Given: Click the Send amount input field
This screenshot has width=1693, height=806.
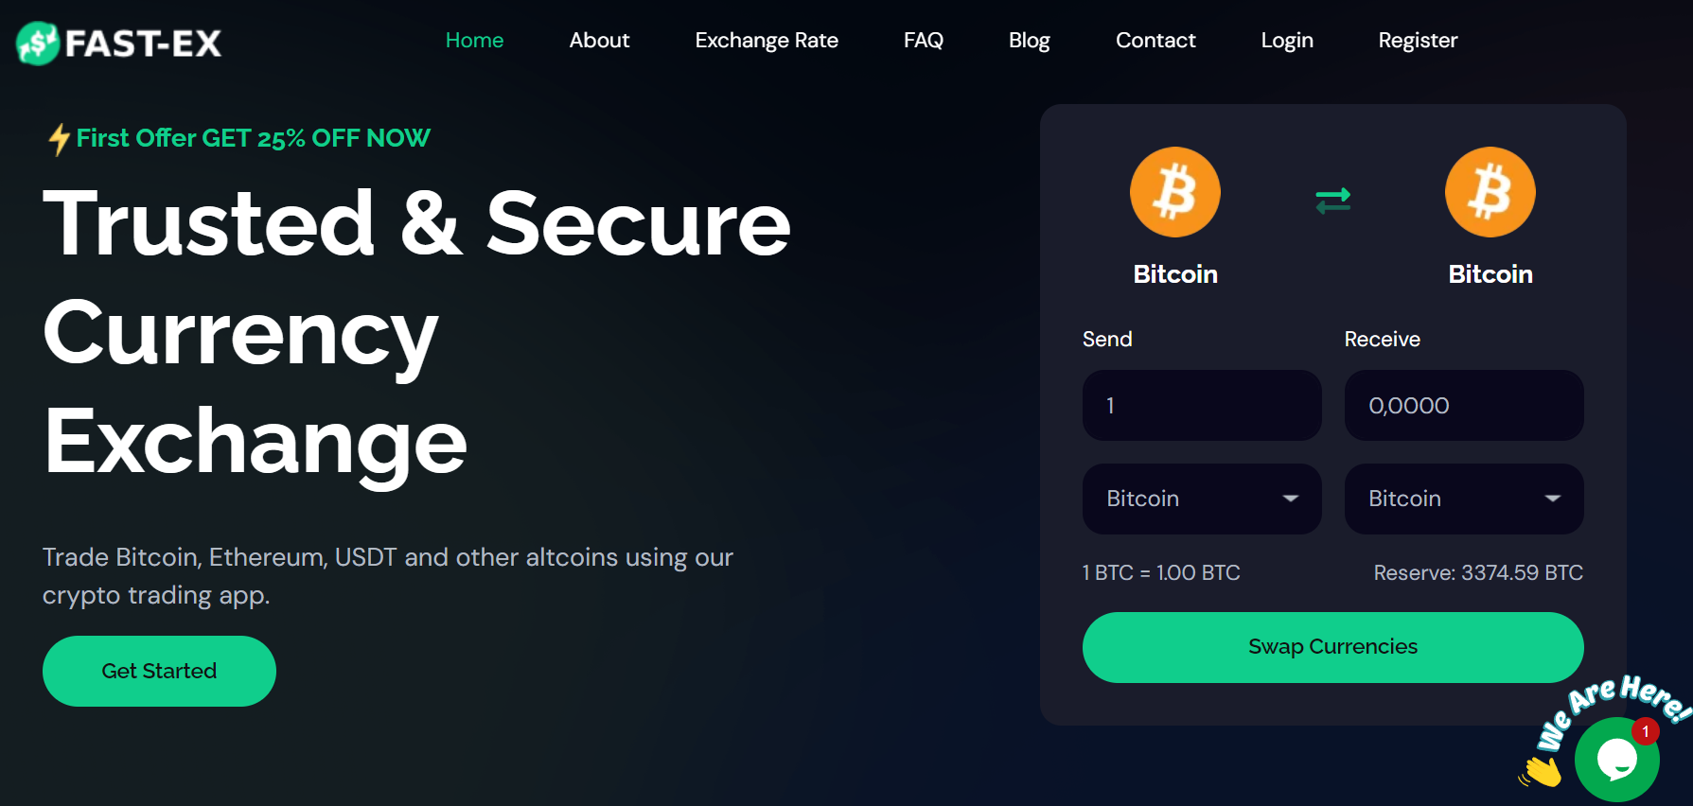Looking at the screenshot, I should [x=1202, y=405].
